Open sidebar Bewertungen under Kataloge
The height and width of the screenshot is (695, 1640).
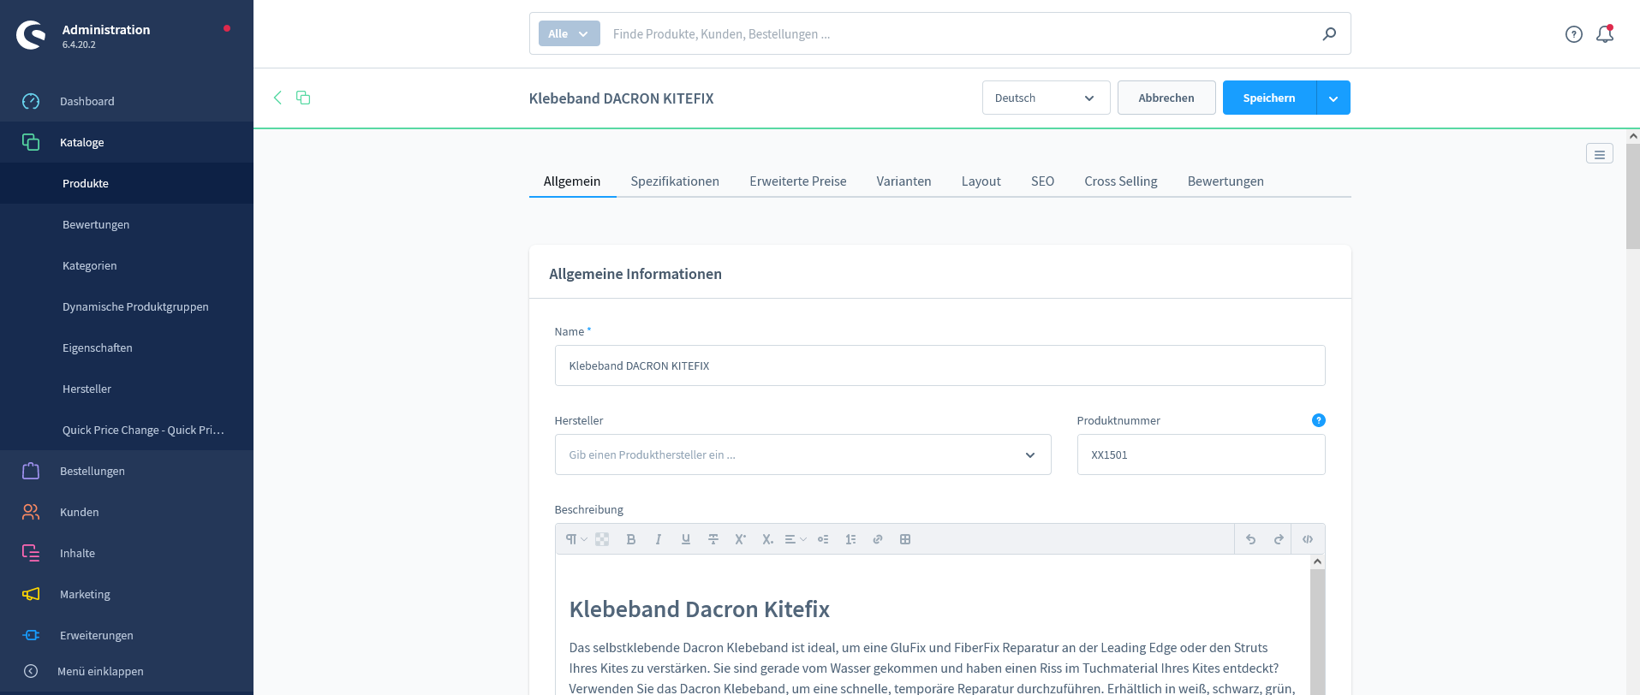127,224
